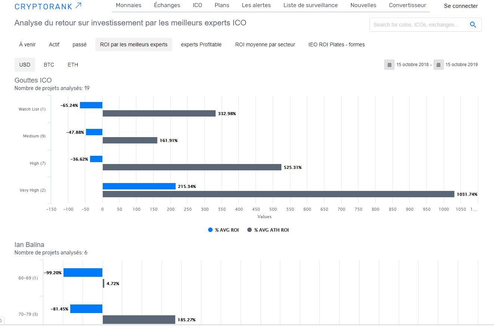The width and height of the screenshot is (494, 331).
Task: Switch to the passé tab
Action: [80, 44]
